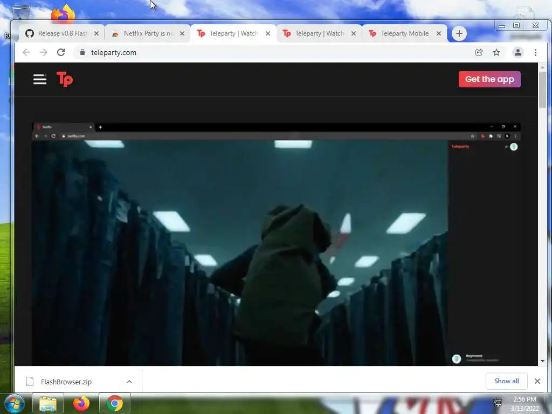Close the Netflix Party tab
Screen dimensions: 552x414
pyautogui.click(x=182, y=33)
